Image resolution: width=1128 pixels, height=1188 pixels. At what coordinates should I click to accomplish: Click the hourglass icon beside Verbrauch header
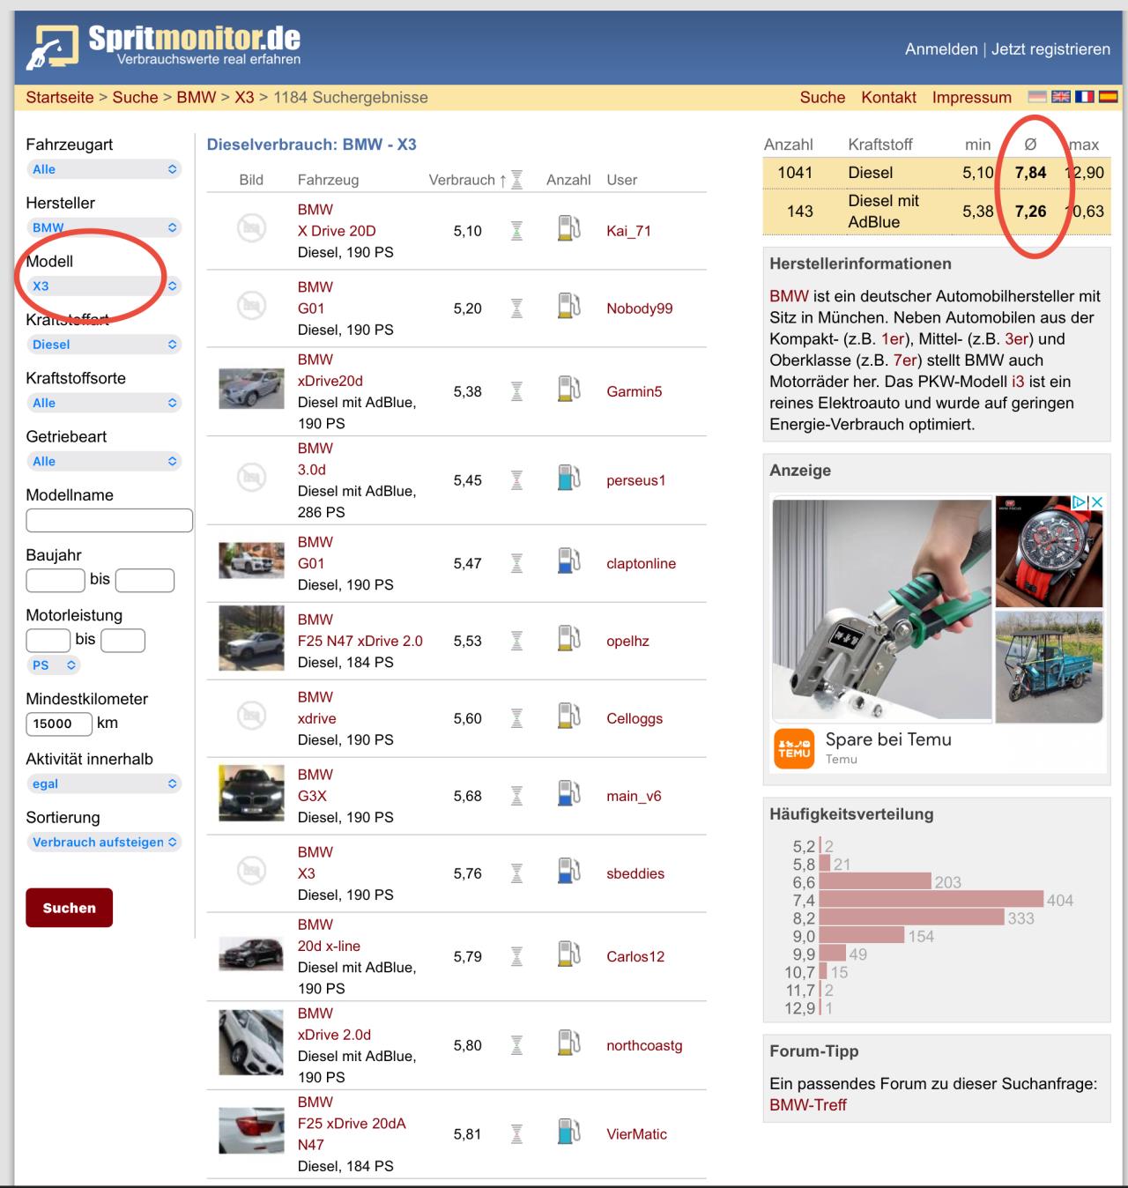(x=517, y=180)
